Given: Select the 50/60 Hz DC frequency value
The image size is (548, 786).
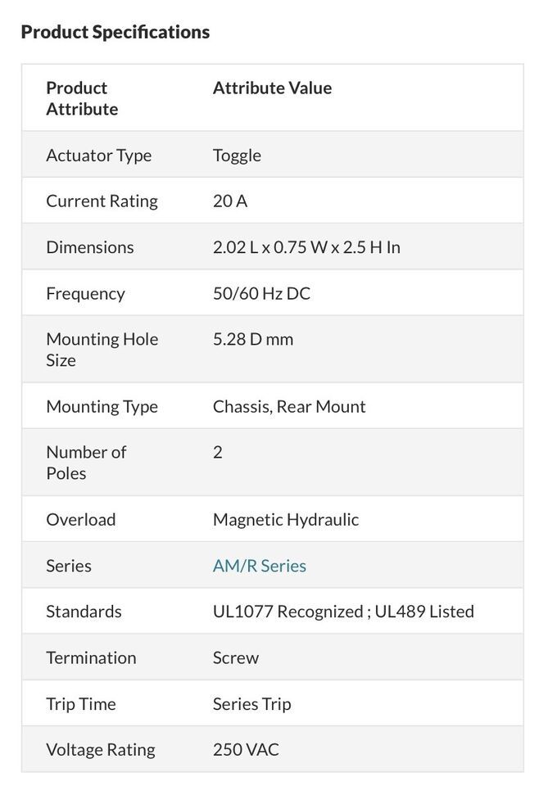Looking at the screenshot, I should [x=262, y=293].
